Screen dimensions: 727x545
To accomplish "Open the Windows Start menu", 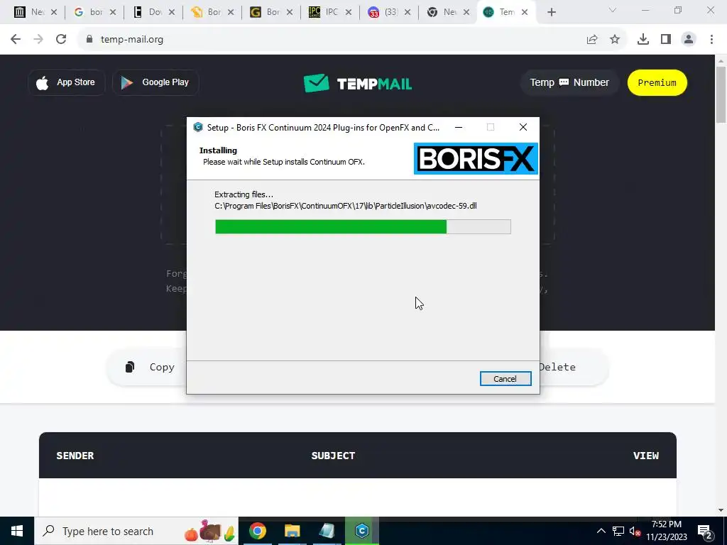I will point(17,531).
